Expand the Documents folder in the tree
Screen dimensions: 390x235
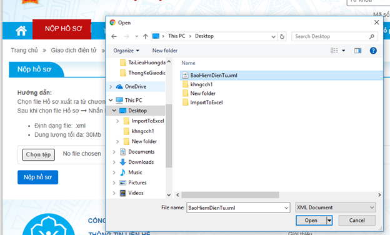tap(114, 152)
